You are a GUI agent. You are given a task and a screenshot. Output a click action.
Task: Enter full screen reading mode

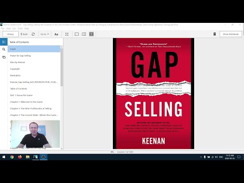[67, 34]
